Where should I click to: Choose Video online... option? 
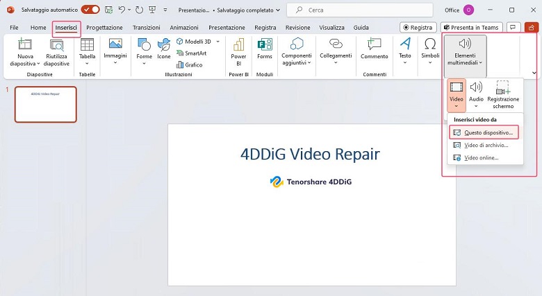pyautogui.click(x=484, y=158)
